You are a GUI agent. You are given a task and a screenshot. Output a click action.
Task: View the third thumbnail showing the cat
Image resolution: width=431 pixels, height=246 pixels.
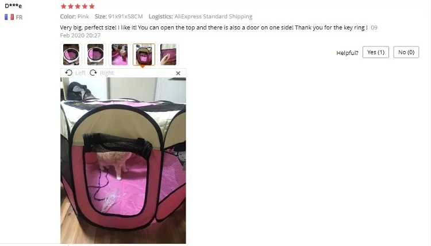click(x=120, y=54)
